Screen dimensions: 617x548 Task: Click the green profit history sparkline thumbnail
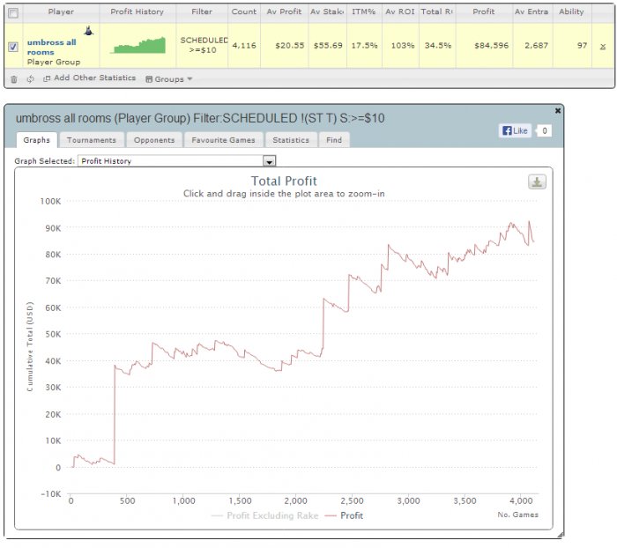click(x=138, y=45)
